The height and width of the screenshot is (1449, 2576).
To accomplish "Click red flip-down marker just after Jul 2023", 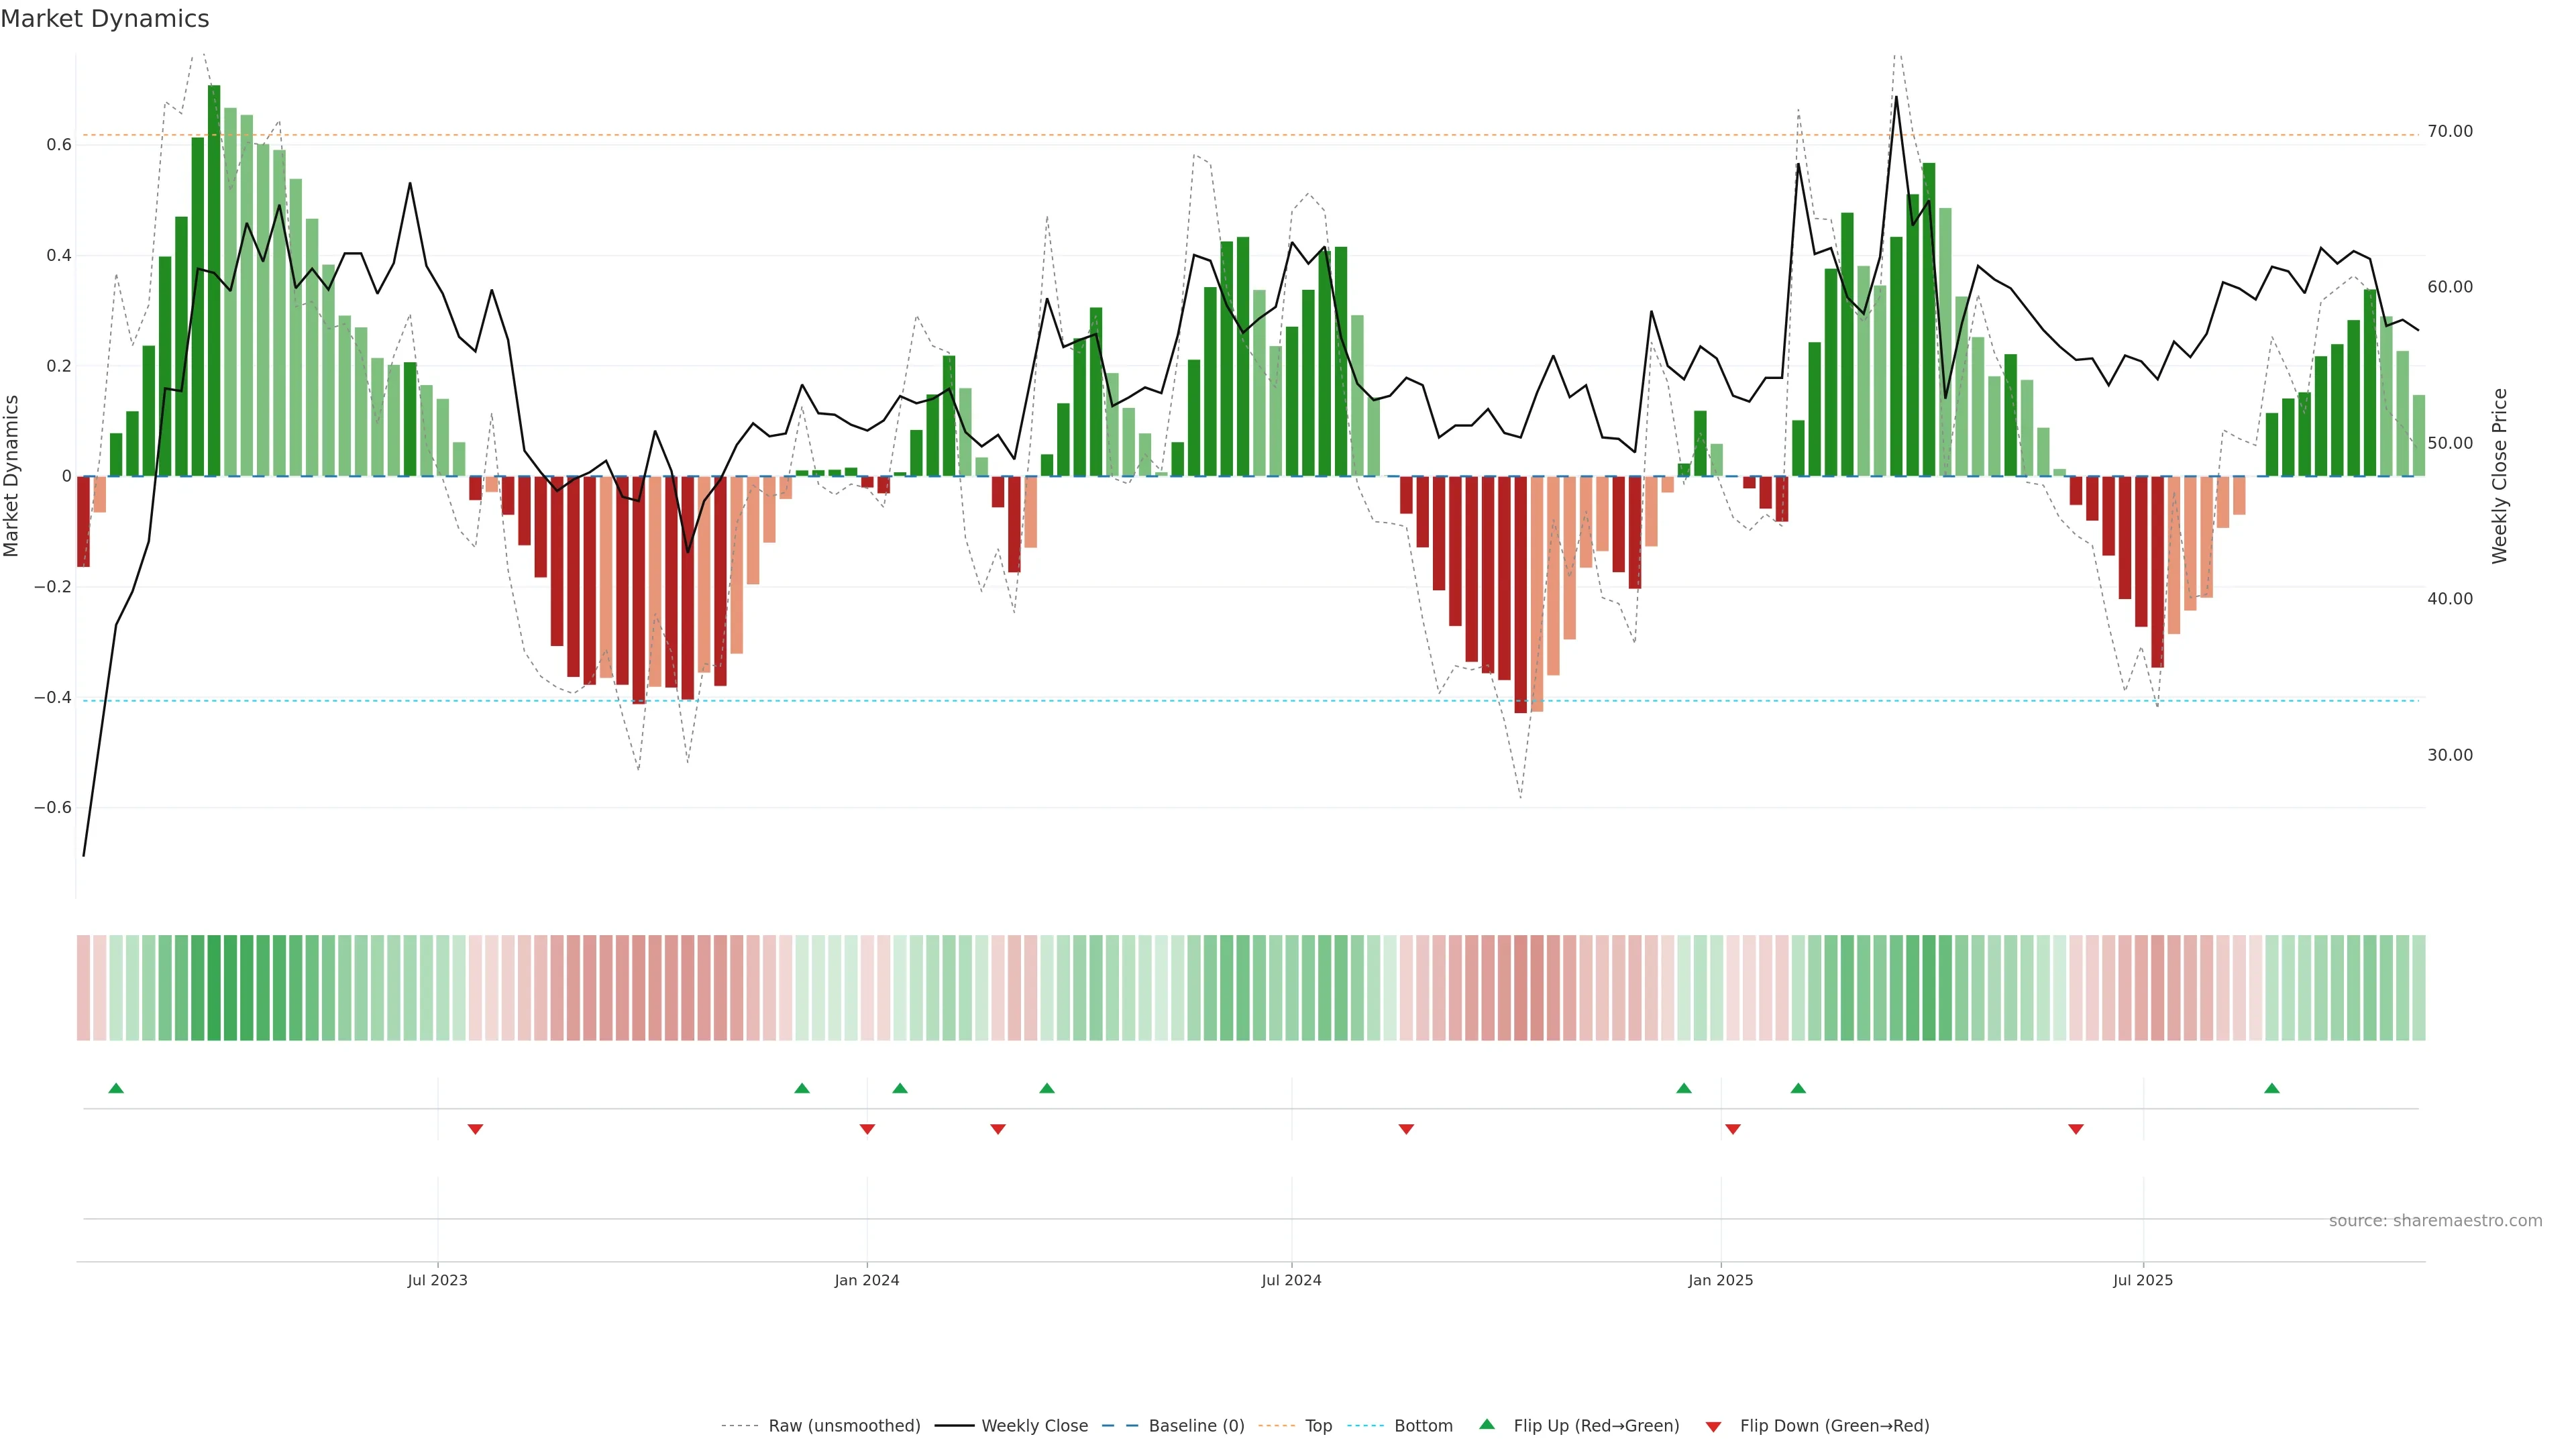I will (x=476, y=1129).
